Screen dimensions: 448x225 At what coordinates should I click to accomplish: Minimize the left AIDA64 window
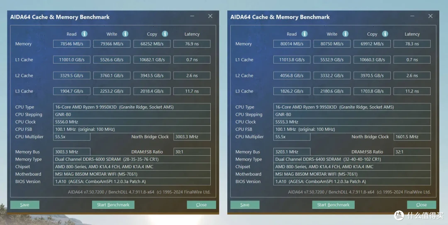tap(192, 16)
